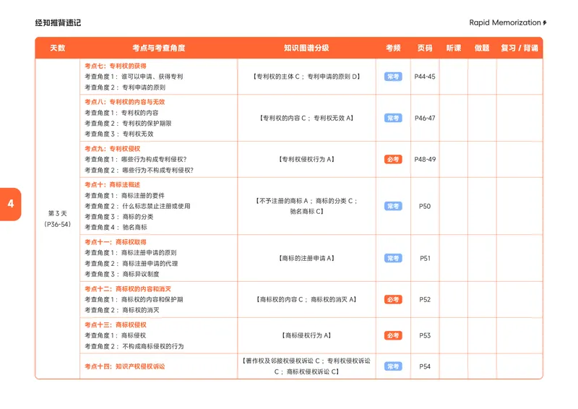Screen dimensions: 578x409
Task: Click page number P50
Action: 425,206
